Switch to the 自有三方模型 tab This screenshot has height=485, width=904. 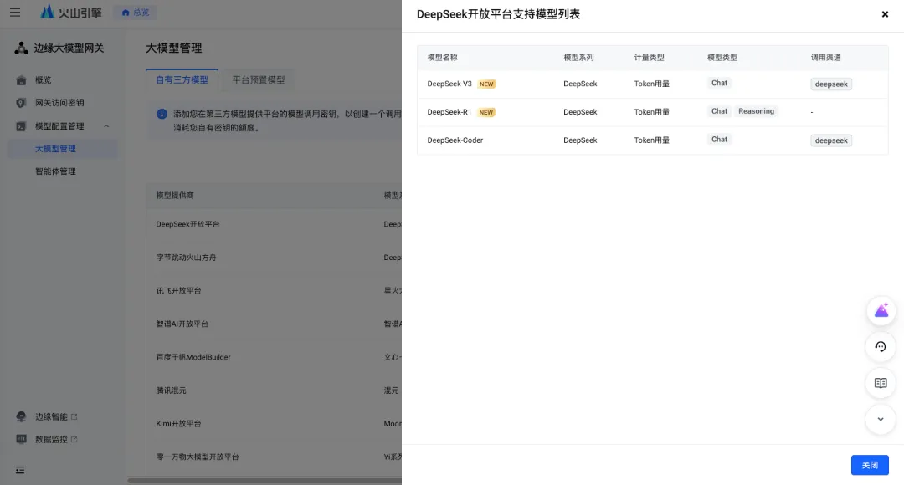pos(182,79)
